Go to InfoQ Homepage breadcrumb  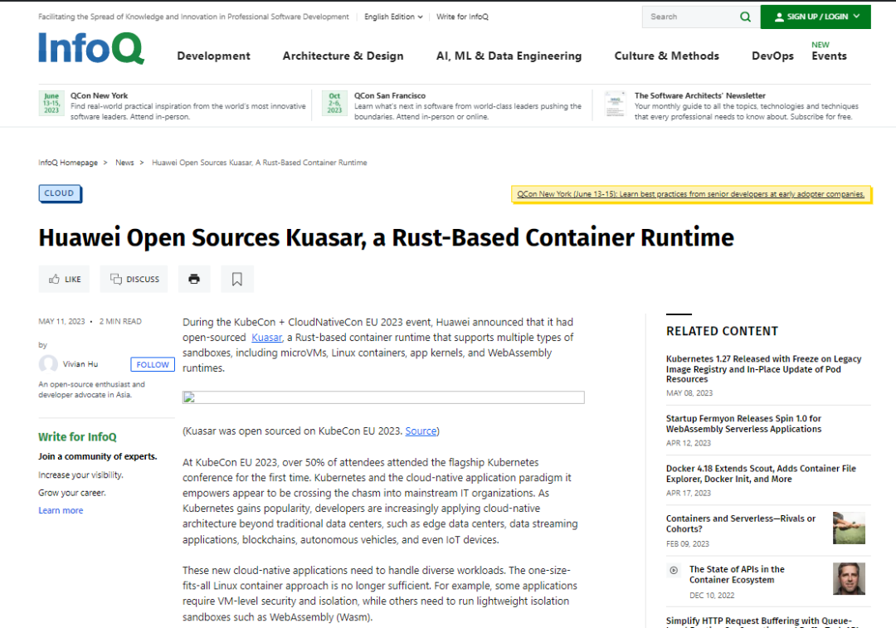click(x=68, y=163)
